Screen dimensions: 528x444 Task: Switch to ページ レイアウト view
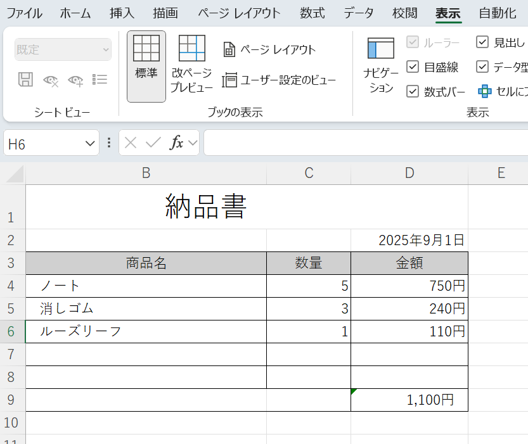pos(269,50)
